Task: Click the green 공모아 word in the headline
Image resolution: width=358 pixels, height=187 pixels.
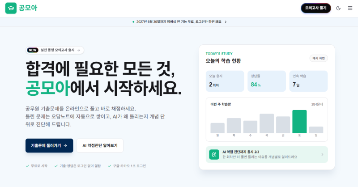Action: point(48,88)
